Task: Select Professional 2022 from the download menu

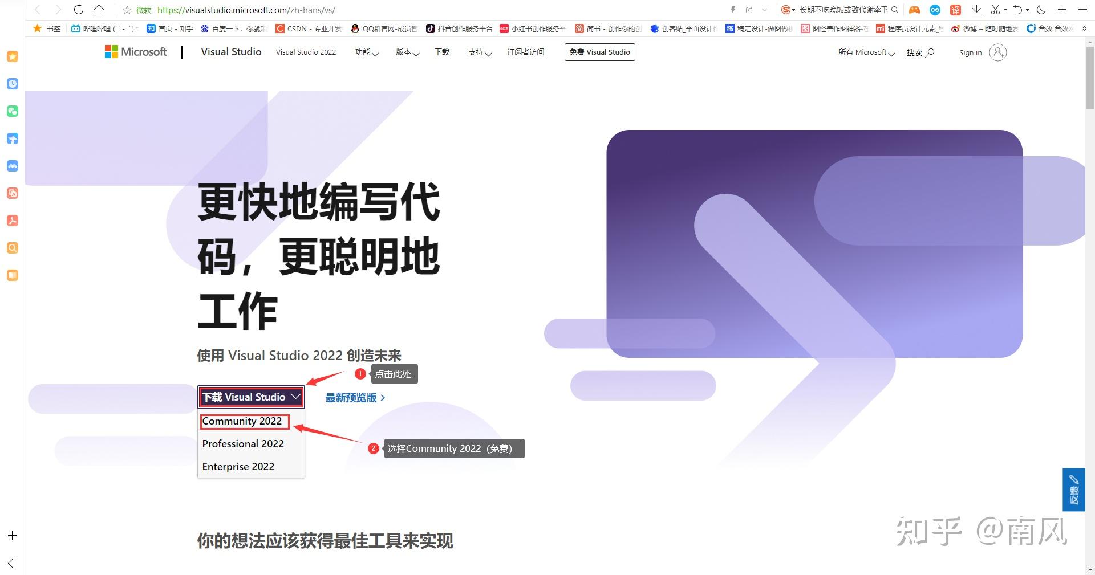Action: 243,444
